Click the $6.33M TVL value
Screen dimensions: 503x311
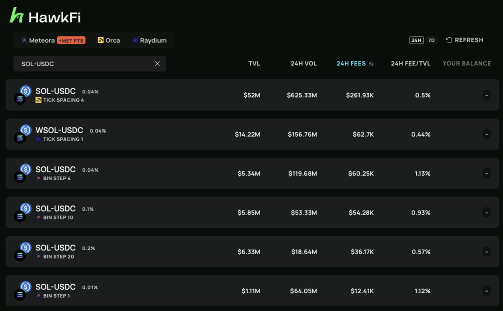(249, 251)
